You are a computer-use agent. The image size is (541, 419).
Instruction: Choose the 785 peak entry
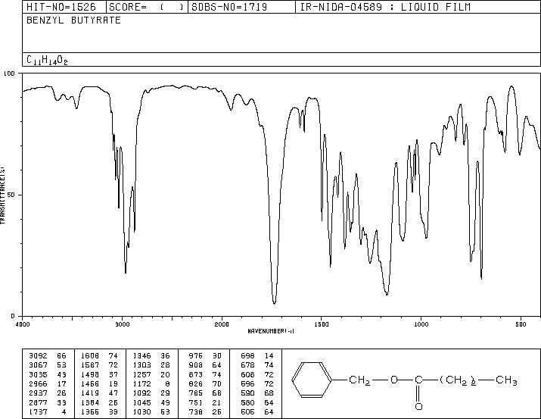(x=205, y=393)
